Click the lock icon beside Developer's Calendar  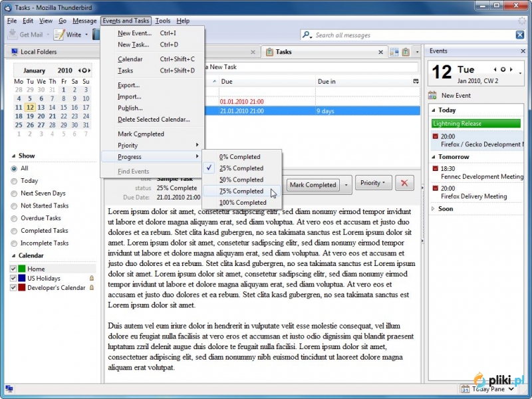(x=91, y=287)
